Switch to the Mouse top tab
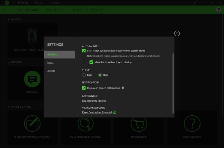Image resolution: width=224 pixels, height=148 pixels. 39,3
